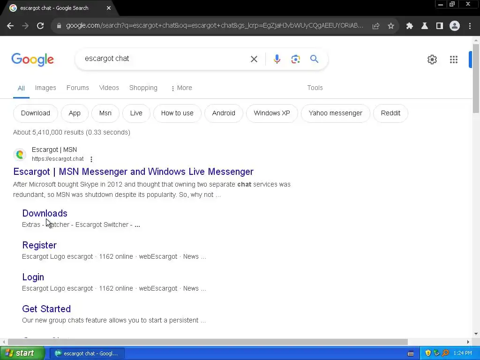Filter by the App chip
Viewport: 480px width, 360px height.
tap(75, 113)
